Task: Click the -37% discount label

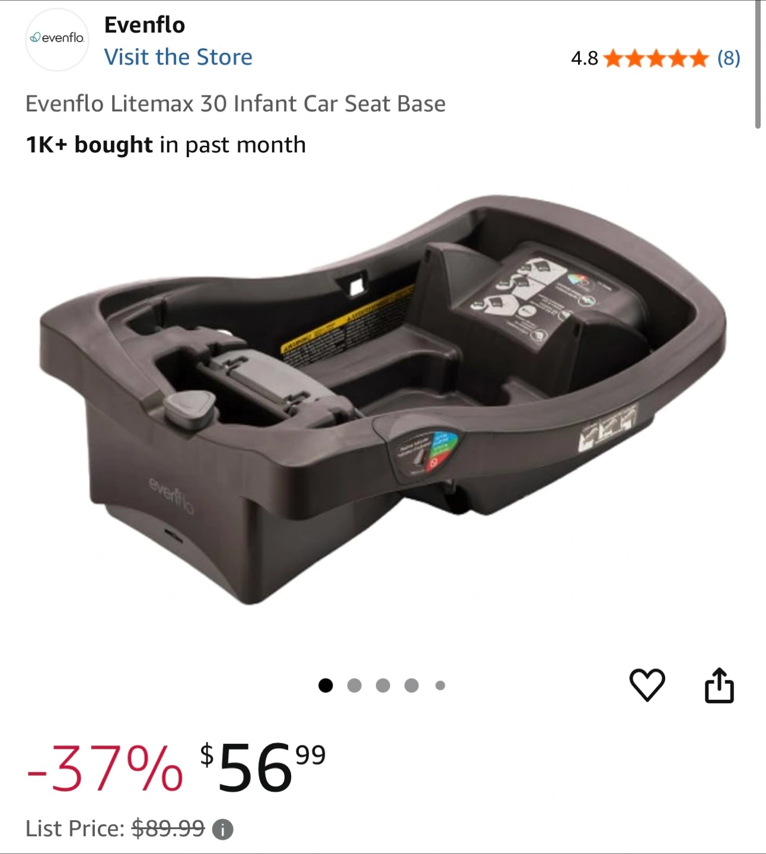Action: coord(105,769)
